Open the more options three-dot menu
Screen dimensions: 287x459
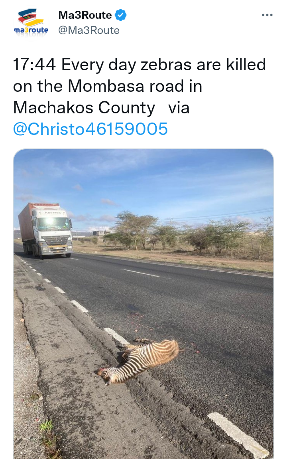(x=267, y=15)
